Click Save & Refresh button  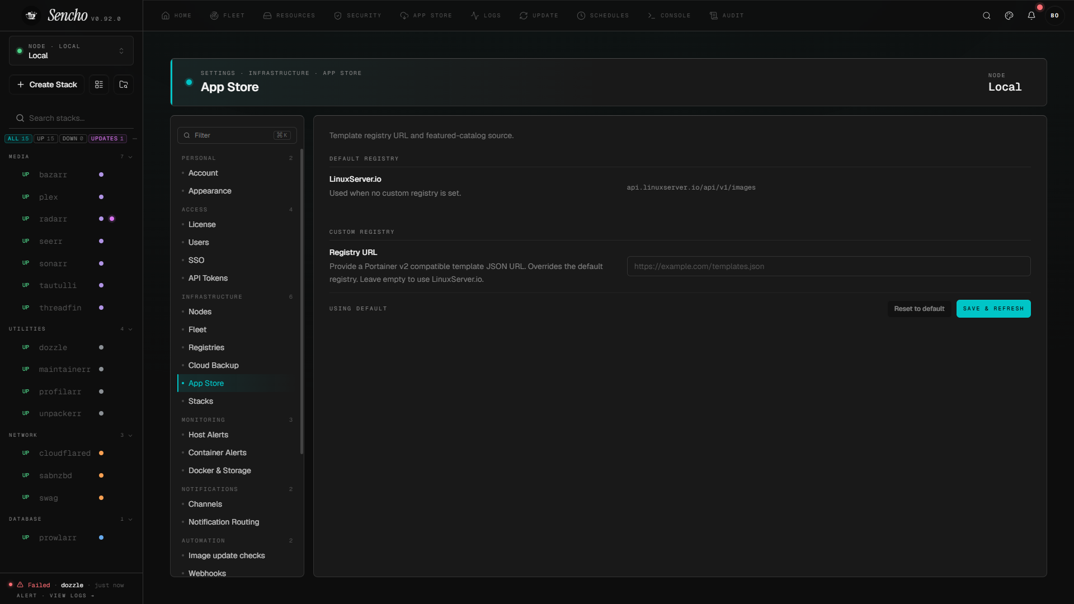pos(993,309)
